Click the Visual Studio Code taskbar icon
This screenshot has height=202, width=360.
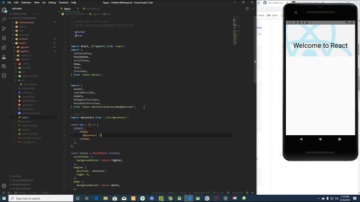(x=189, y=198)
